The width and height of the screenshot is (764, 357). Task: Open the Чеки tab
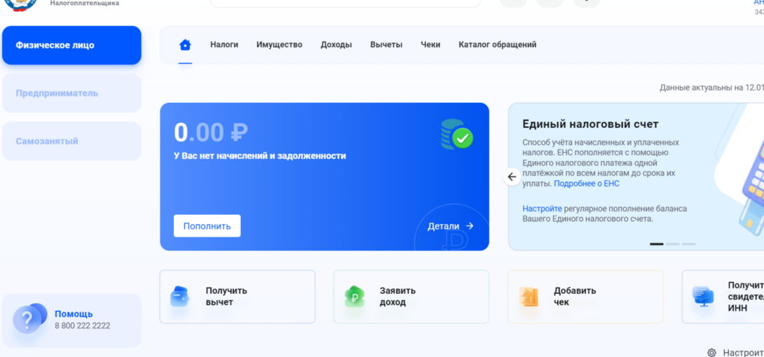(430, 45)
